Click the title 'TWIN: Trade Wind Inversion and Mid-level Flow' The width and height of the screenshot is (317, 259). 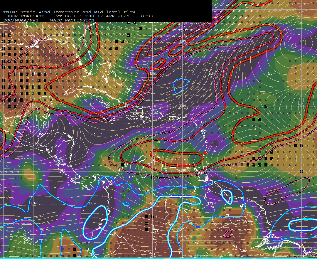click(69, 12)
